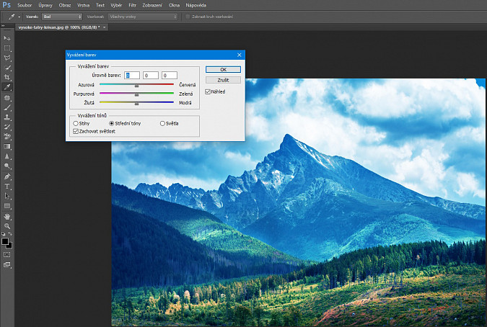Select the Healing Brush tool
This screenshot has width=487, height=327.
pyautogui.click(x=6, y=98)
